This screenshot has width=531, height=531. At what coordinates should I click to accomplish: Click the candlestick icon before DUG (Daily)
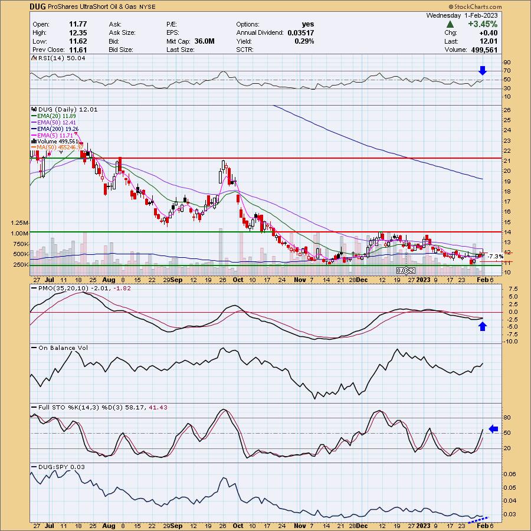pos(34,109)
